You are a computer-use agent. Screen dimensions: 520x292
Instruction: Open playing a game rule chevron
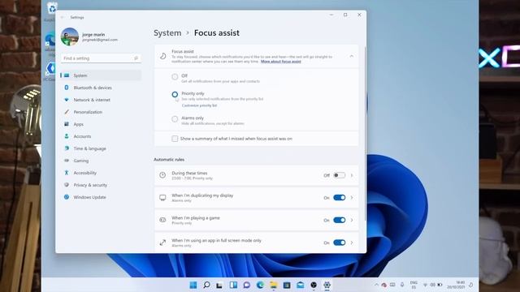352,220
